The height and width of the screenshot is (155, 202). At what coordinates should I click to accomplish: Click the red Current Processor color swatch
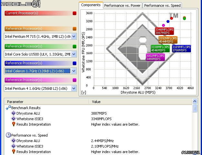point(75,13)
